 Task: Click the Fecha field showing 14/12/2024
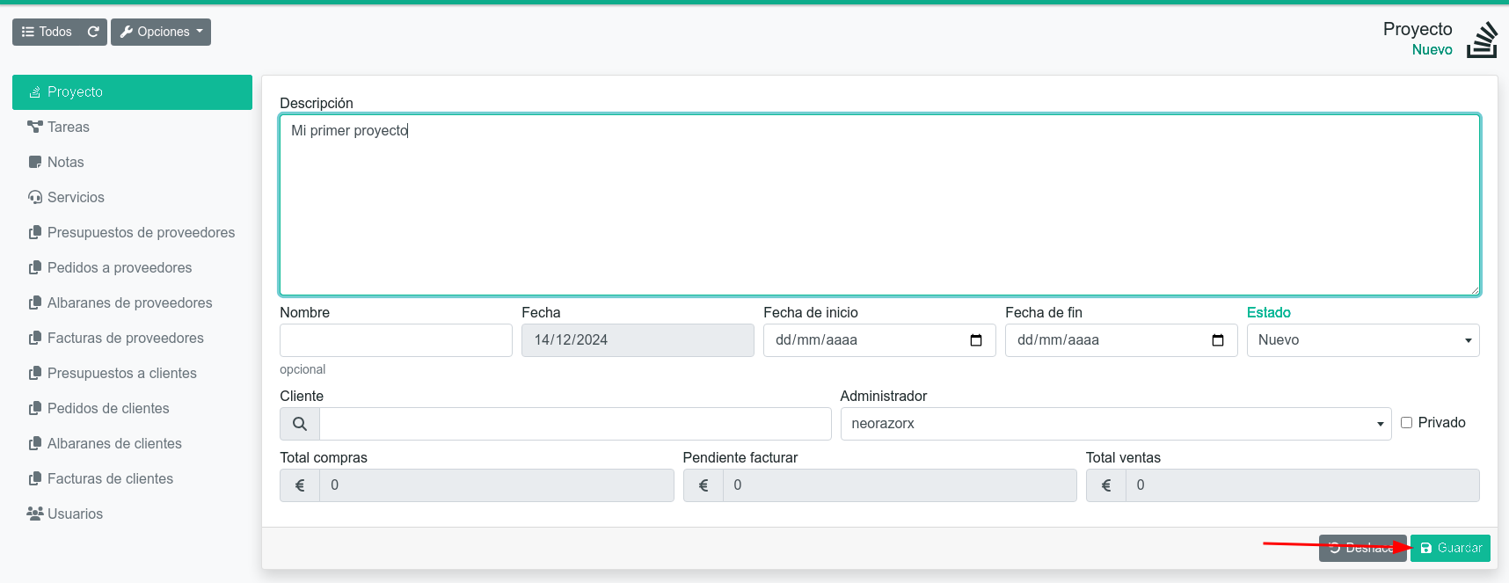[x=638, y=340]
